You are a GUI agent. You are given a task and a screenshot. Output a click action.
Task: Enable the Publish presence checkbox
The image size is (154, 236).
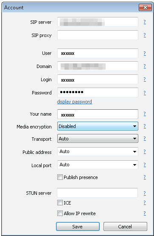pyautogui.click(x=60, y=177)
